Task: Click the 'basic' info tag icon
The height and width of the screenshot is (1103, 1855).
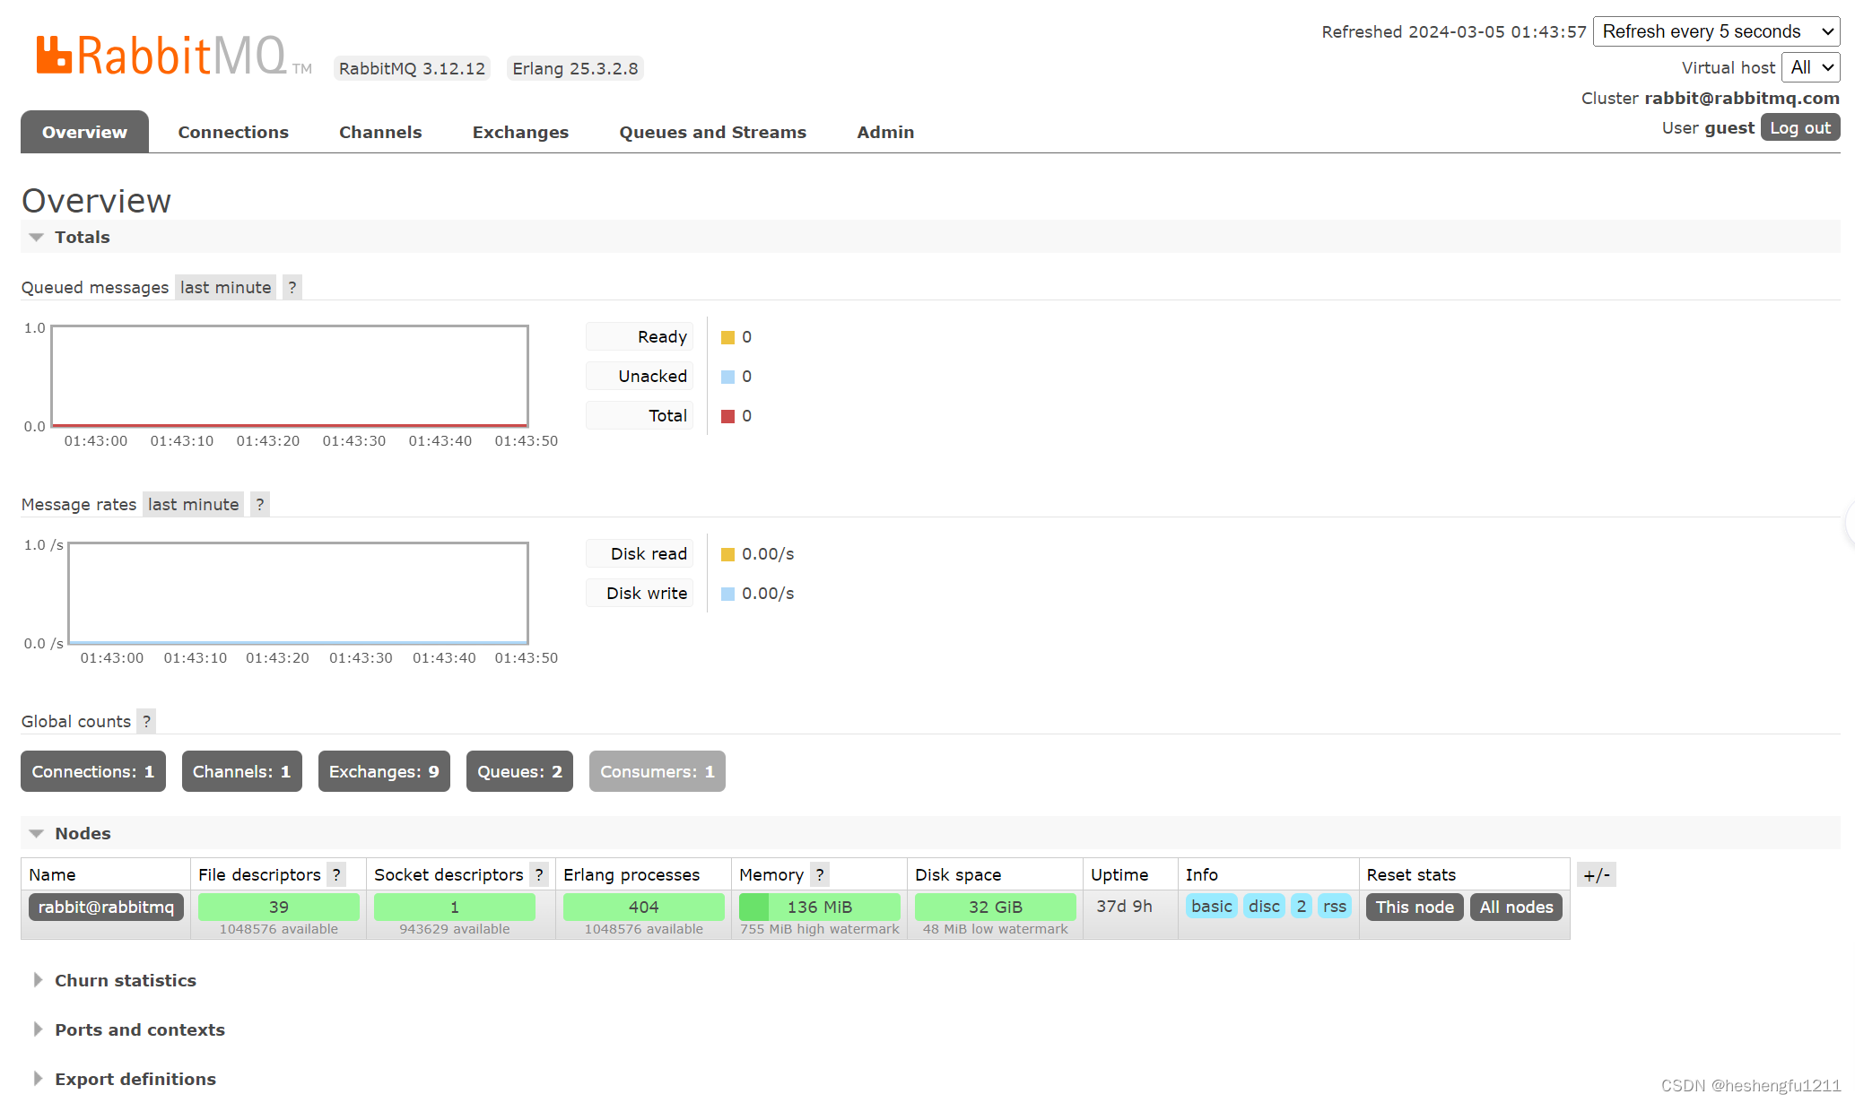Action: tap(1212, 908)
